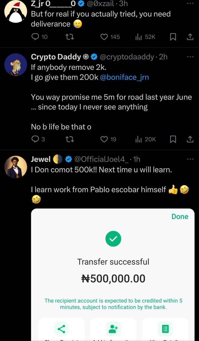Reply to Crypto Daddy's tweet
The height and width of the screenshot is (341, 199).
[x=35, y=139]
